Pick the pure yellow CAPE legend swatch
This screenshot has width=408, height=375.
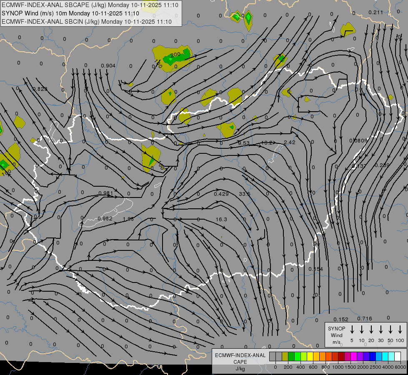click(x=310, y=356)
